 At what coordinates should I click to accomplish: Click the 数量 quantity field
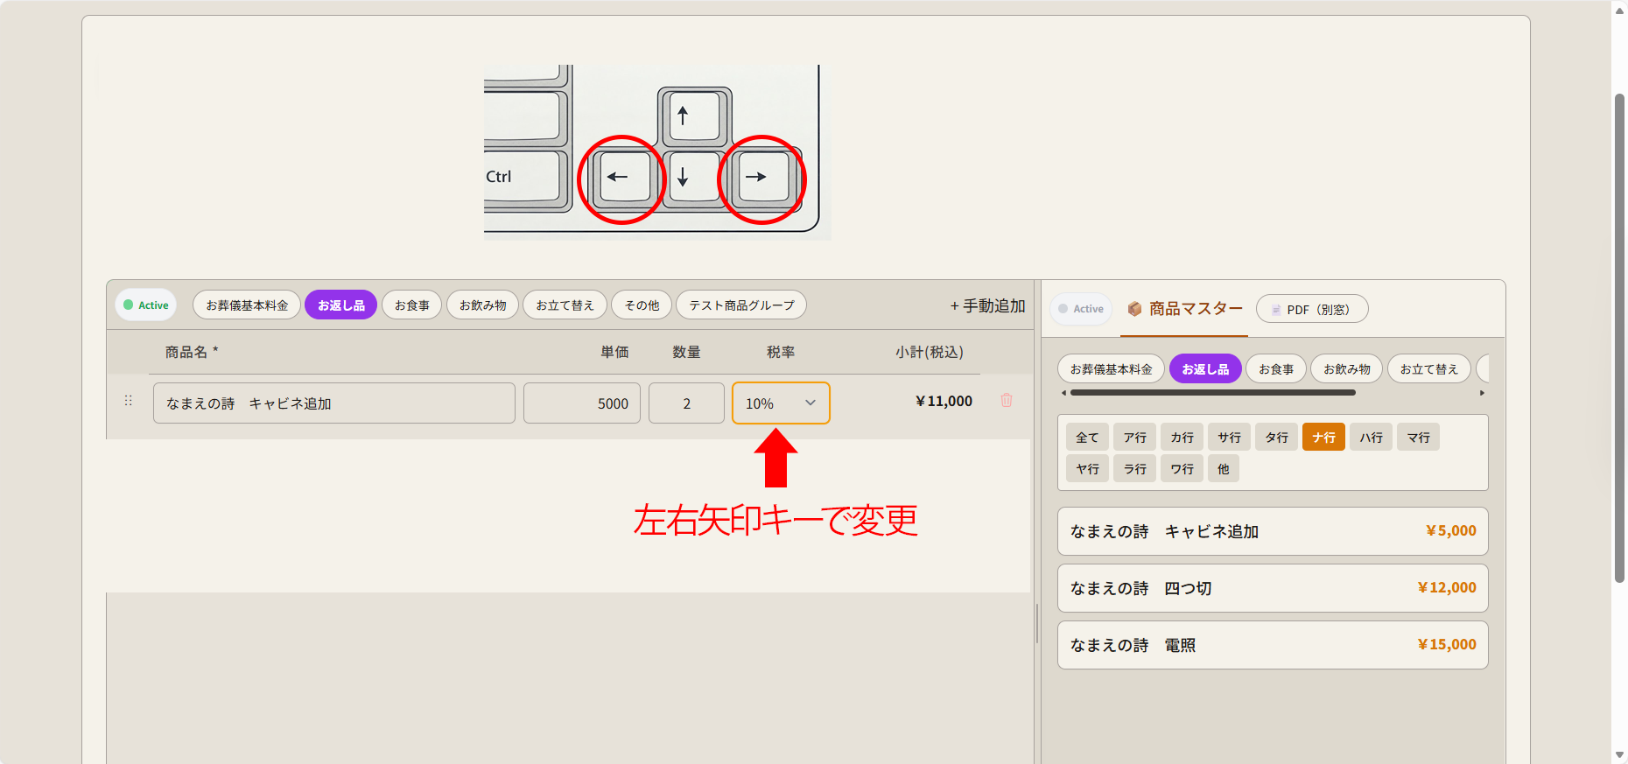click(686, 403)
